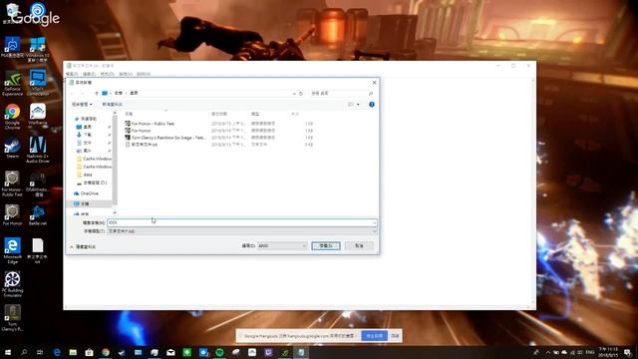This screenshot has height=359, width=638.
Task: Open Tom Clancy's Rainbow Six desktop icon
Action: [12, 317]
